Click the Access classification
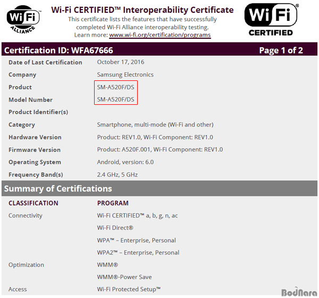Screen dimensions: 319x298 click(18, 289)
